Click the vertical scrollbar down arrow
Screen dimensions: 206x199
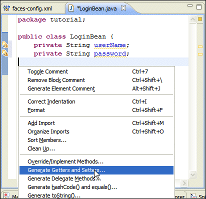[192, 174]
